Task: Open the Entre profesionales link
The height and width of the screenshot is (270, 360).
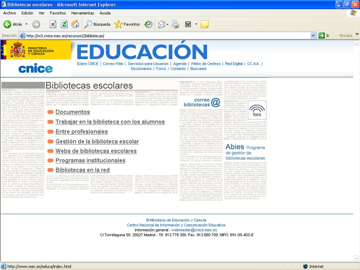Action: coord(82,132)
